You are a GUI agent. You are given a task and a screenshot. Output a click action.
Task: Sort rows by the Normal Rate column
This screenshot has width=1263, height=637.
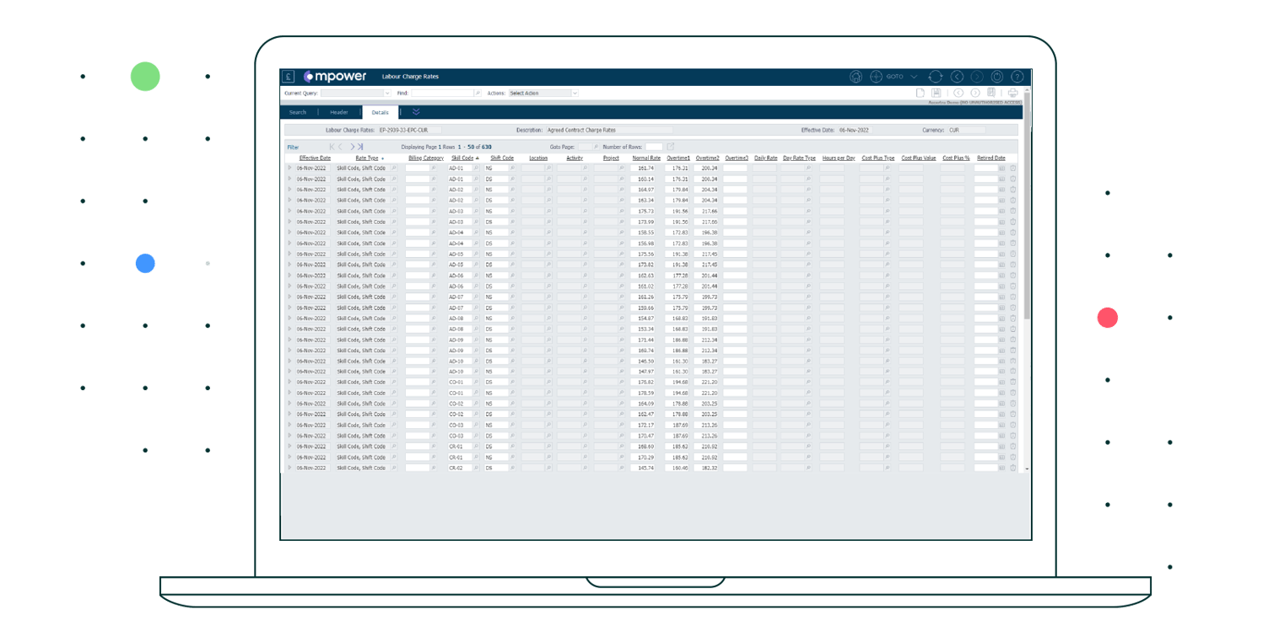pyautogui.click(x=646, y=158)
